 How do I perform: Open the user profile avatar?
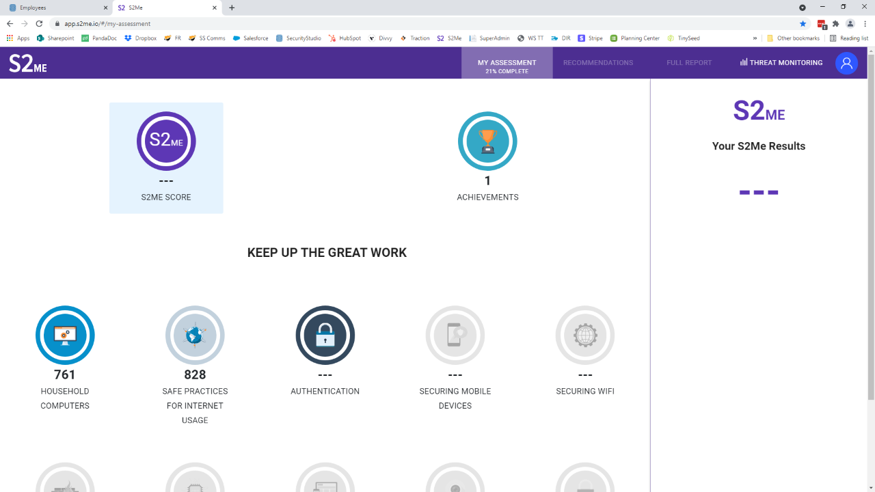[846, 63]
